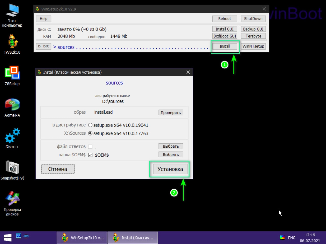Open the Проверка дисков desktop icon
The height and width of the screenshot is (244, 326).
12,204
